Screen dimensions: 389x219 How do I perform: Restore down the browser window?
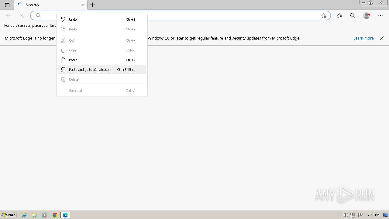[x=371, y=3]
